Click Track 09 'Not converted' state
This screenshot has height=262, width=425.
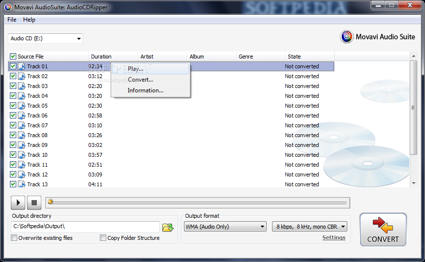pos(302,145)
